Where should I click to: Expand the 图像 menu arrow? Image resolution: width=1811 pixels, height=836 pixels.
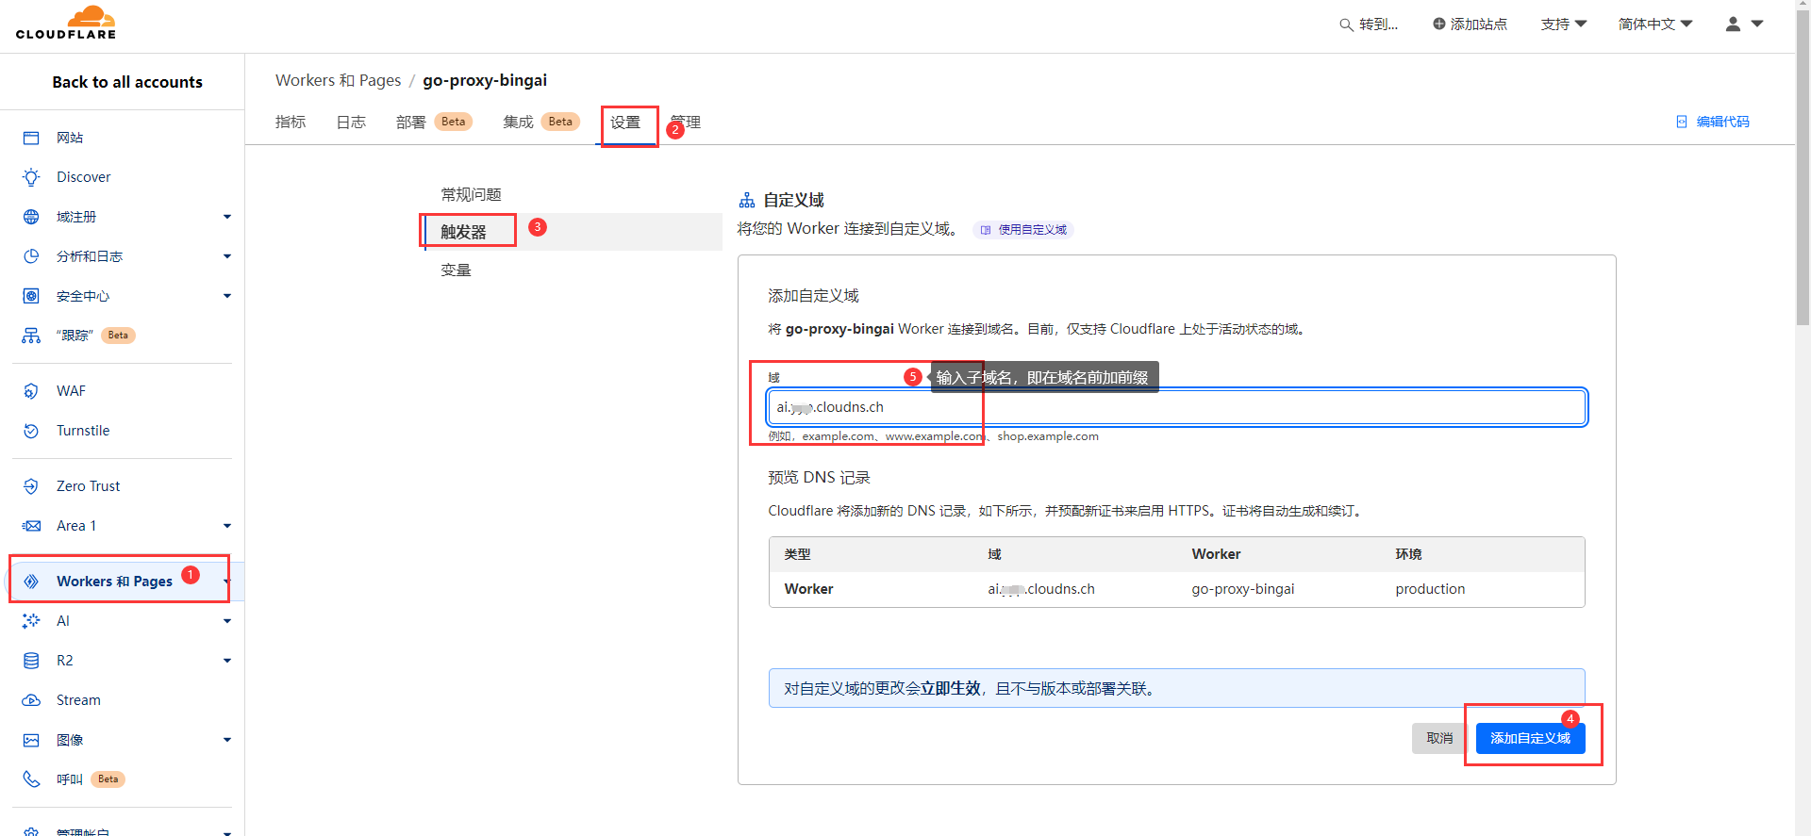(x=227, y=740)
